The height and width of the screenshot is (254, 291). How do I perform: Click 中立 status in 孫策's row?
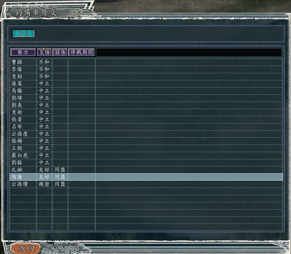44,84
